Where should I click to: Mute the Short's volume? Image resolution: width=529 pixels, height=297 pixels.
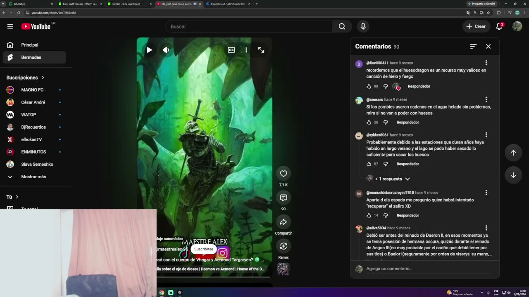(166, 50)
